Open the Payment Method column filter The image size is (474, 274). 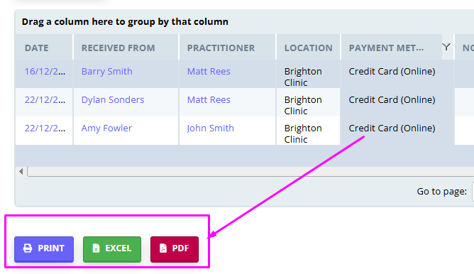(x=446, y=47)
